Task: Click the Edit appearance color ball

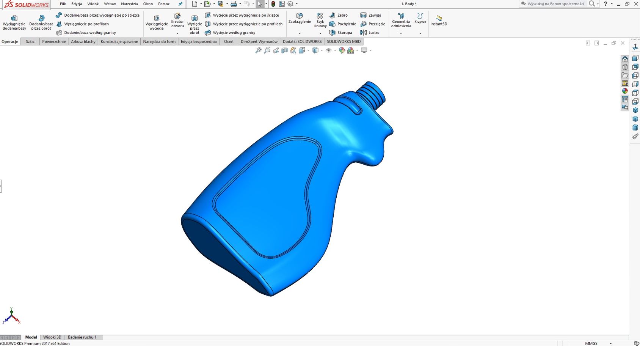Action: [342, 50]
